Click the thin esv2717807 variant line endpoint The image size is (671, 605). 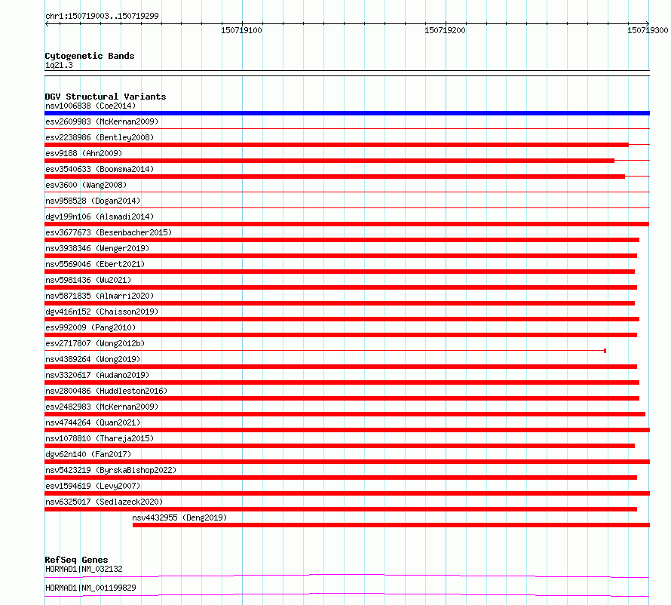pos(605,351)
